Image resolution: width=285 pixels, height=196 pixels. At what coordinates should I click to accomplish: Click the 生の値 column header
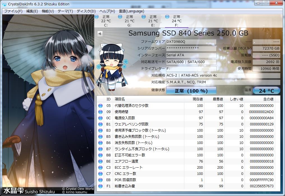[x=260, y=99]
